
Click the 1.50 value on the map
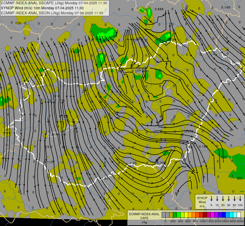105,179
